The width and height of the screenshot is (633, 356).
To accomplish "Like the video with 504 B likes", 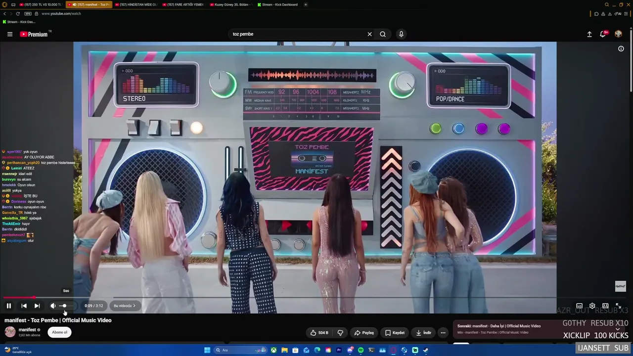I will tap(319, 333).
